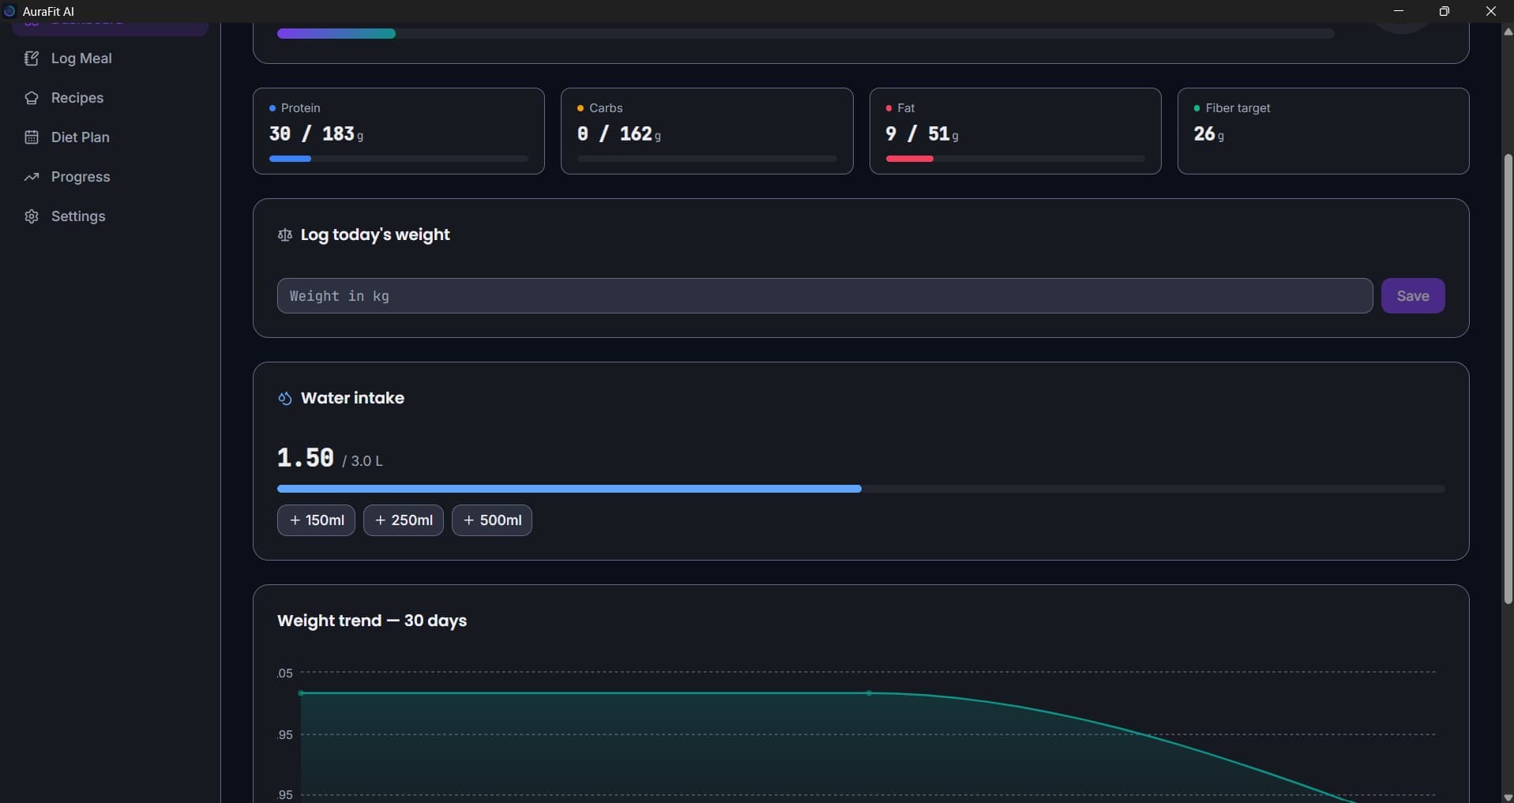Click the scroll up arrow
This screenshot has height=803, width=1514.
click(1508, 32)
